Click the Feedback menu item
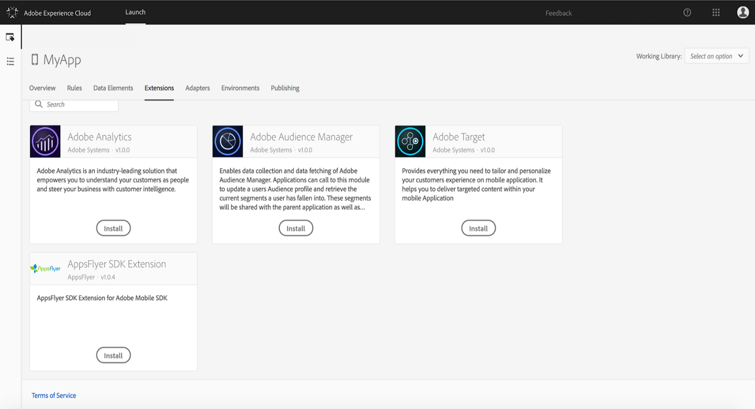The image size is (755, 409). (x=558, y=12)
